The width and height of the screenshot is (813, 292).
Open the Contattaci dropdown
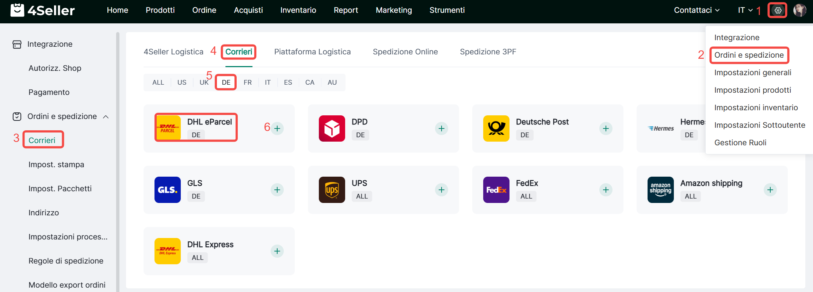(x=696, y=10)
